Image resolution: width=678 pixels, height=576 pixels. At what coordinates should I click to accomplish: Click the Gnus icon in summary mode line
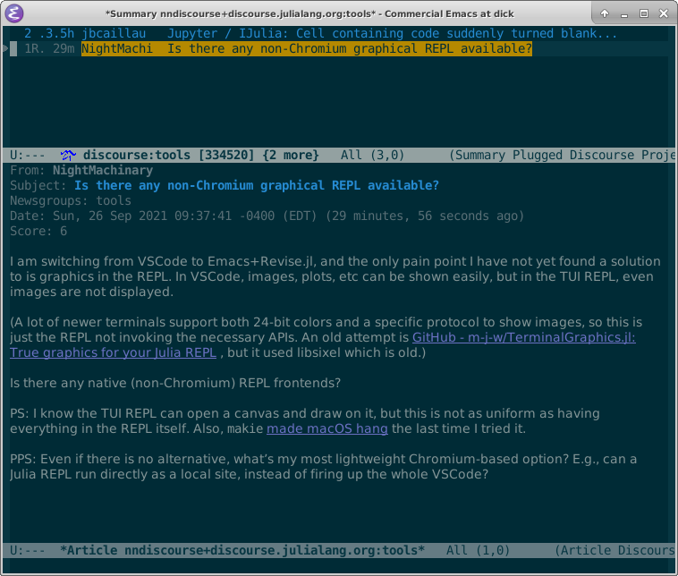tap(68, 155)
